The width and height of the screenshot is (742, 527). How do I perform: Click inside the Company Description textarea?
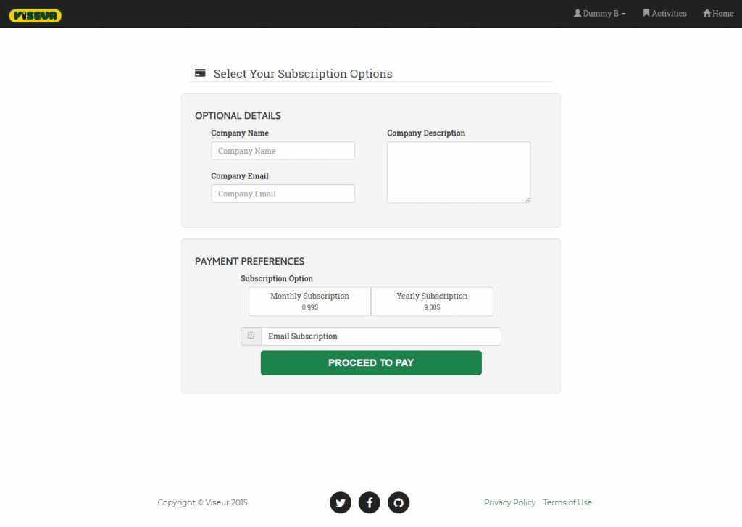(459, 172)
